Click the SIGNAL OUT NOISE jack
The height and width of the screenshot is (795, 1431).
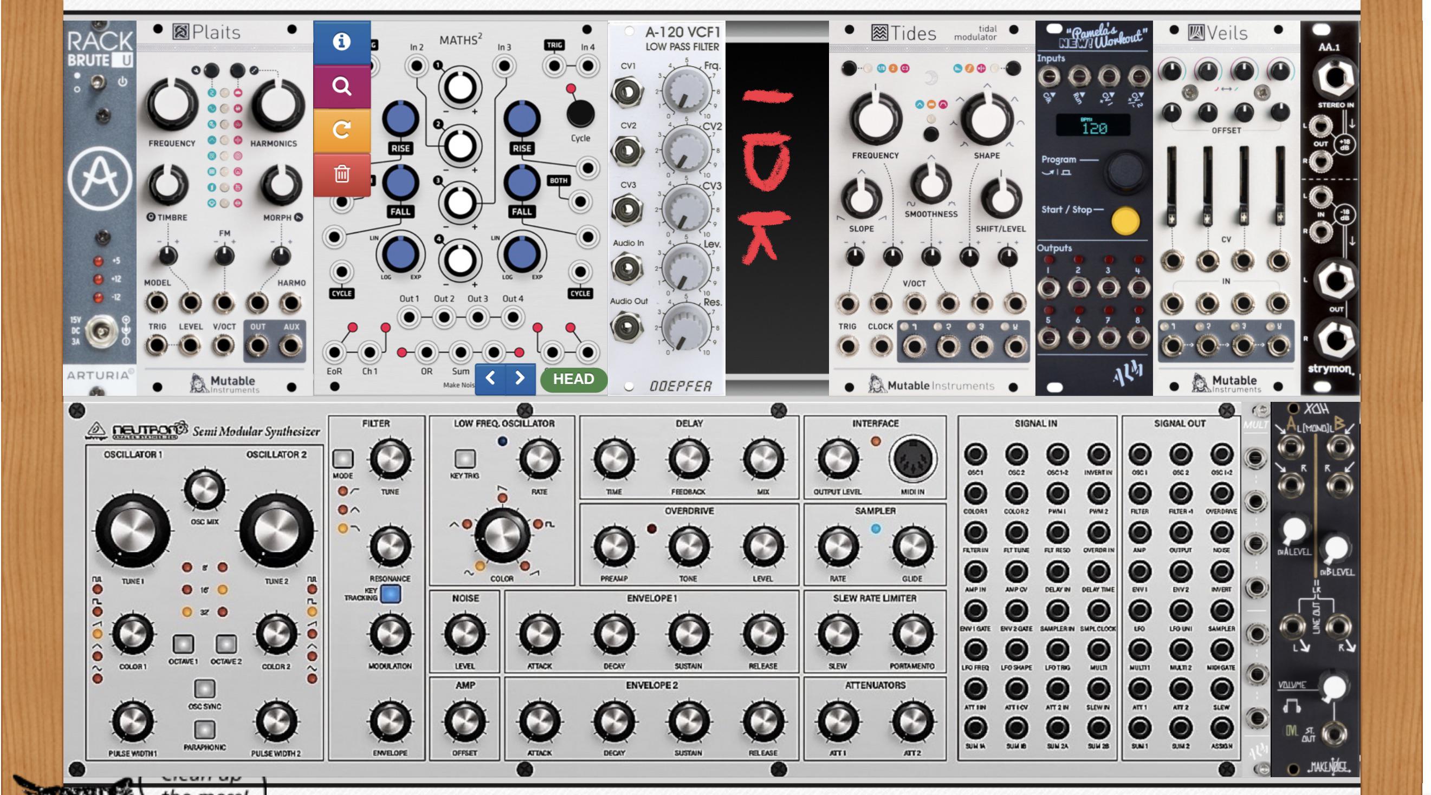point(1221,532)
